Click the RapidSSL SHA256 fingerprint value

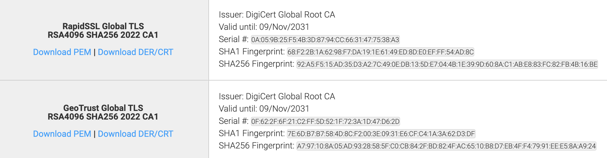point(447,64)
